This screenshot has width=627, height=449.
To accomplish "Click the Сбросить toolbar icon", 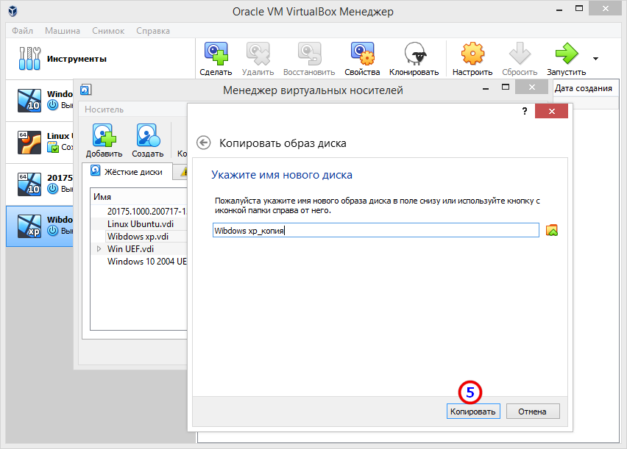I will click(520, 54).
